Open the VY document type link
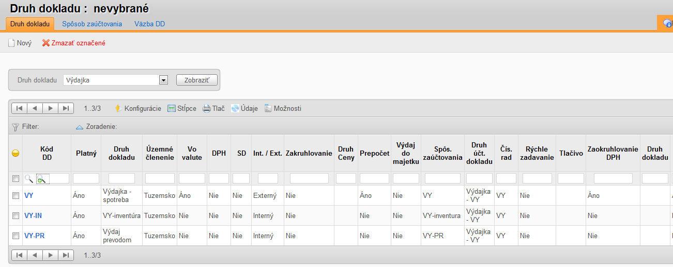Image resolution: width=673 pixels, height=267 pixels. tap(29, 195)
